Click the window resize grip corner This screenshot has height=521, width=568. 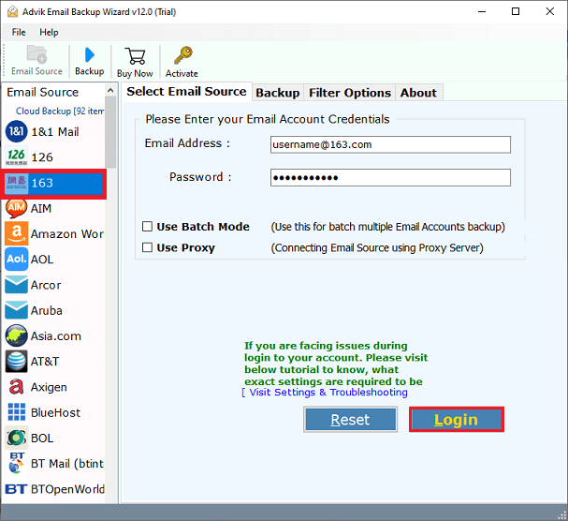coord(562,515)
